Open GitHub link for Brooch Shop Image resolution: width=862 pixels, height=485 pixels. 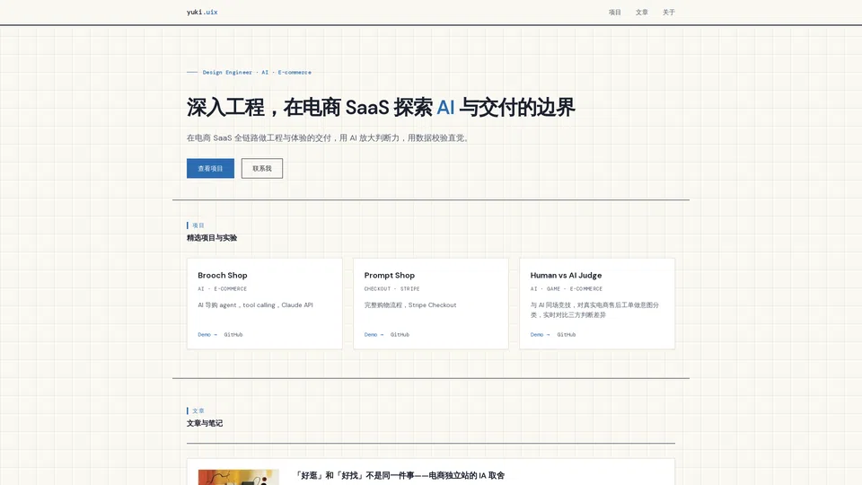click(x=233, y=334)
